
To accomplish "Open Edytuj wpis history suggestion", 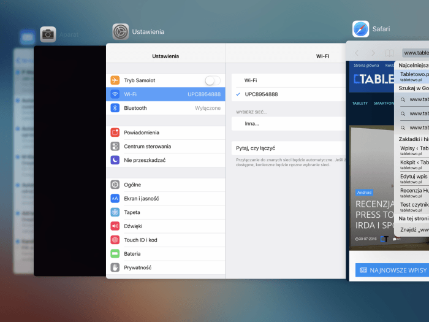I will click(411, 178).
